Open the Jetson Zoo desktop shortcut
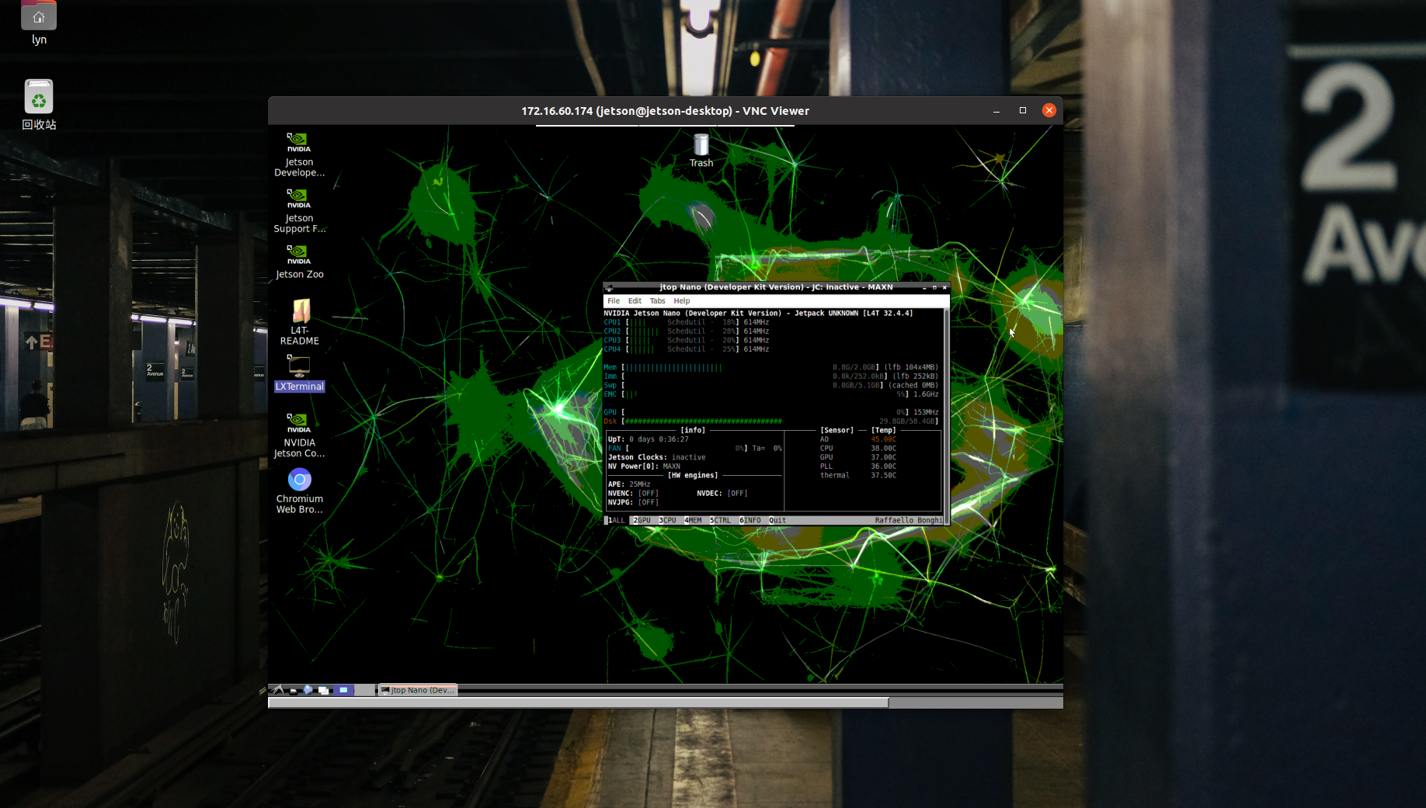Image resolution: width=1426 pixels, height=808 pixels. click(299, 262)
